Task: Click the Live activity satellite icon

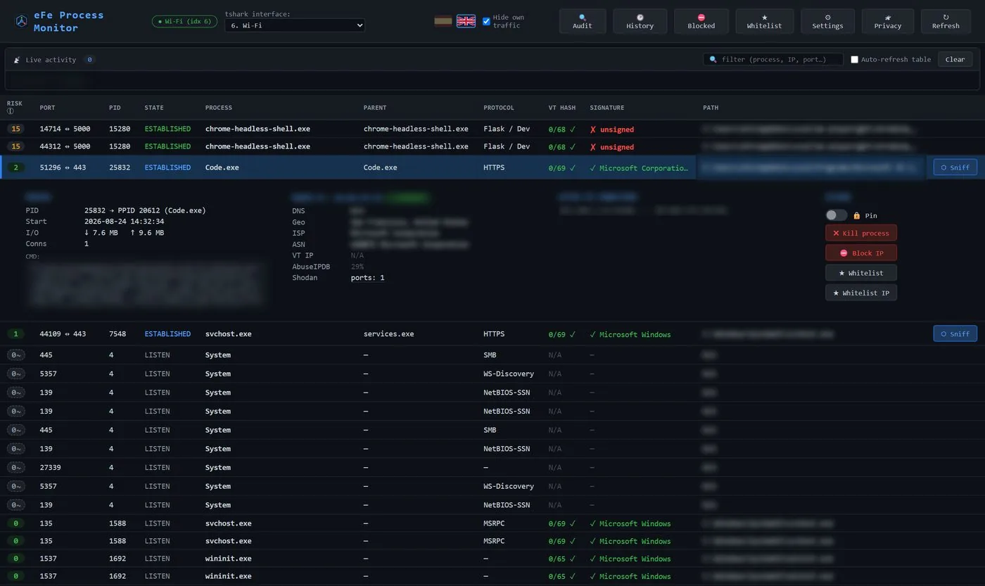Action: click(17, 60)
